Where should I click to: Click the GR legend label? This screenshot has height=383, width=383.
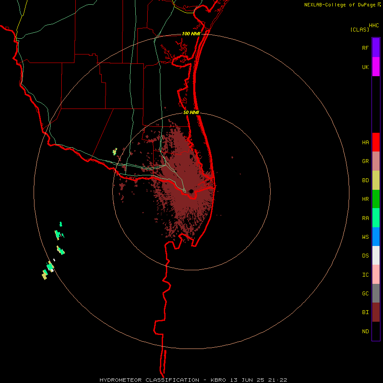(365, 161)
